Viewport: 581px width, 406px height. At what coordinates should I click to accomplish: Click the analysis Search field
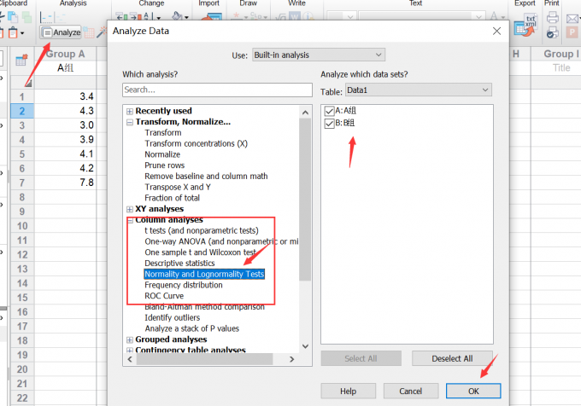[x=217, y=90]
